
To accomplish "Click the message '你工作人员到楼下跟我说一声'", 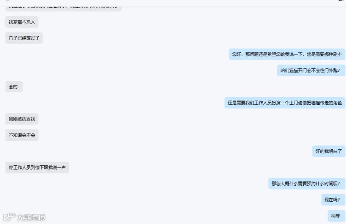I will pos(37,167).
